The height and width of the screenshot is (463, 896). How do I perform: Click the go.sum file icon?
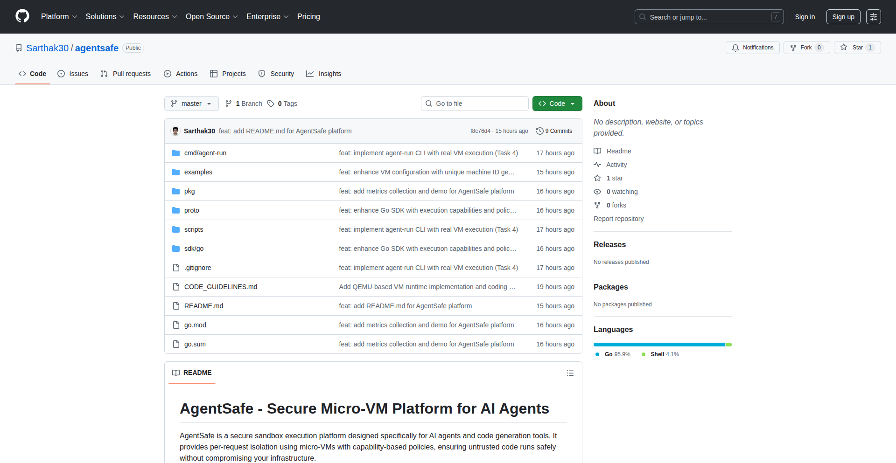176,344
